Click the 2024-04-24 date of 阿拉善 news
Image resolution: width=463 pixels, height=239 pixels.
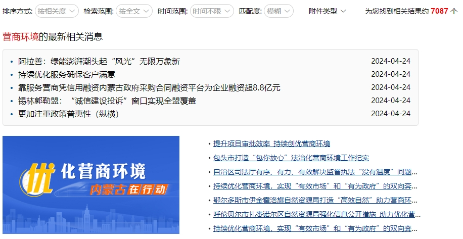click(391, 61)
